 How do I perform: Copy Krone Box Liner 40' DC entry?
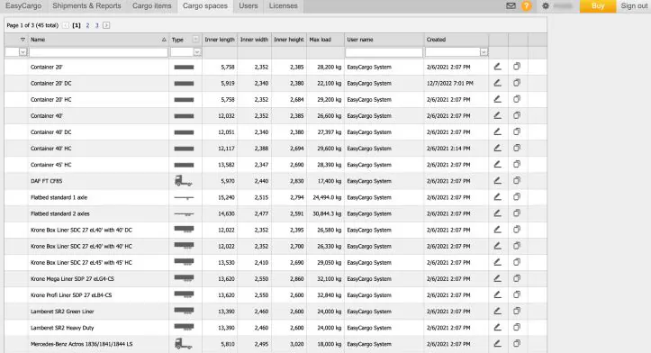(517, 230)
